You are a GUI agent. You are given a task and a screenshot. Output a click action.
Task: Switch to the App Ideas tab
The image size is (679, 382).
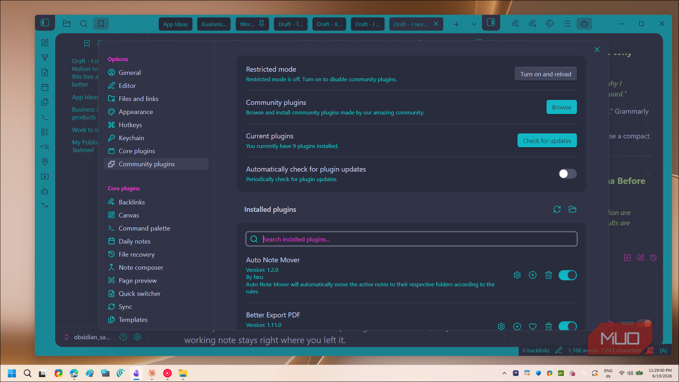pyautogui.click(x=175, y=24)
